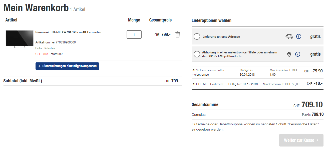The image size is (332, 156).
Task: Click plus icon on Dienstleistungen button
Action: (x=39, y=66)
